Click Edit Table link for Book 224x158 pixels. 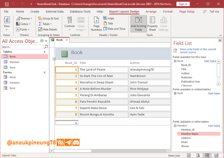tap(210, 61)
